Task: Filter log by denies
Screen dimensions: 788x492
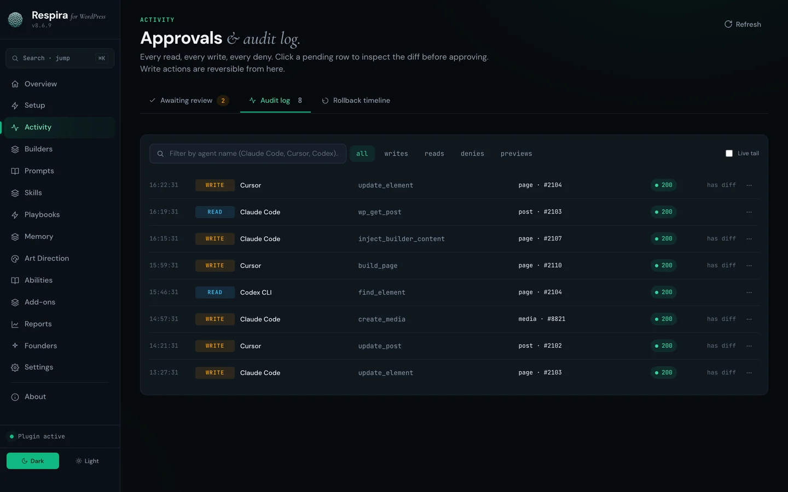Action: click(x=472, y=154)
